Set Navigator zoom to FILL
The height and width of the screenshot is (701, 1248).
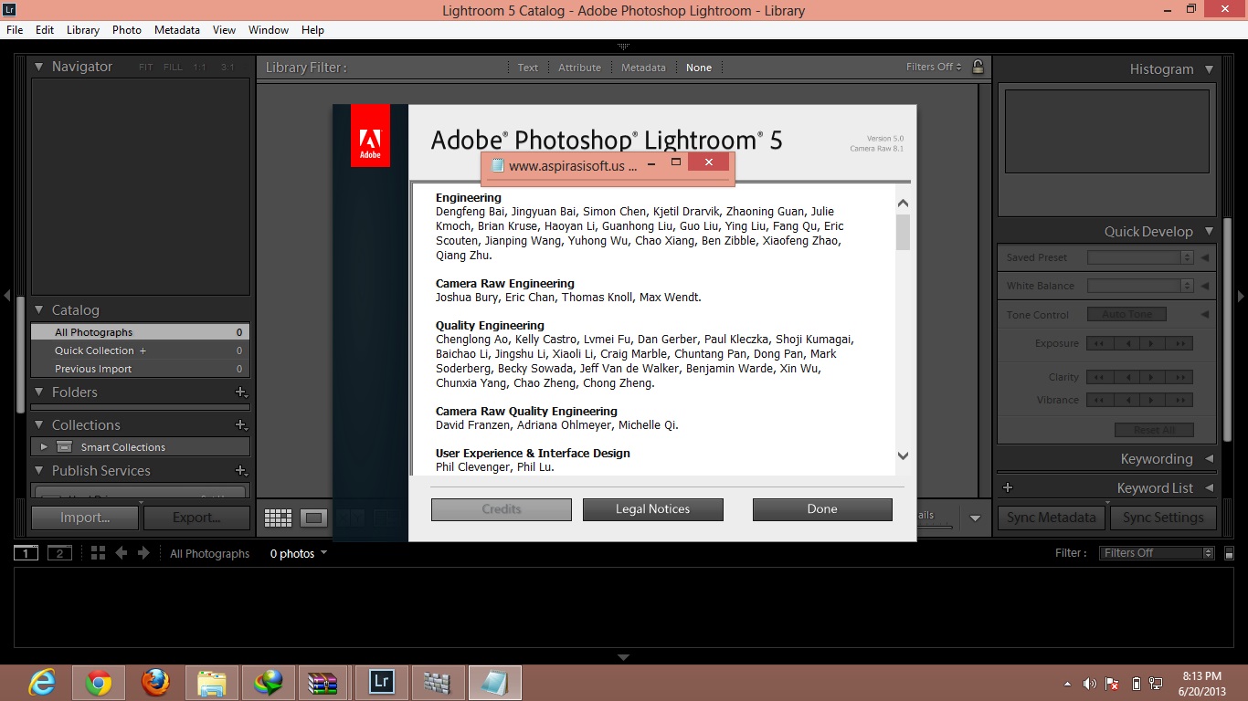(173, 68)
